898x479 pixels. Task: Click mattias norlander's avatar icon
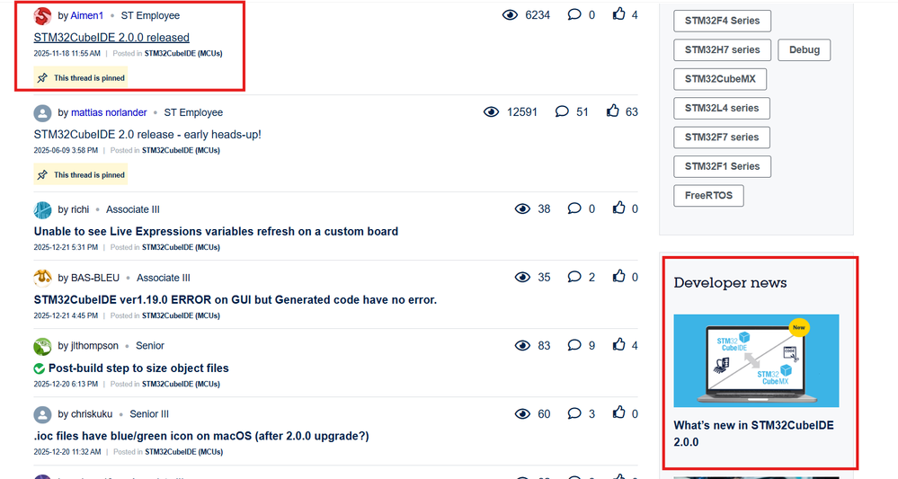click(42, 112)
